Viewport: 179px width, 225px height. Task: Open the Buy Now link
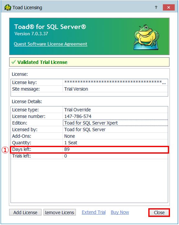click(120, 212)
